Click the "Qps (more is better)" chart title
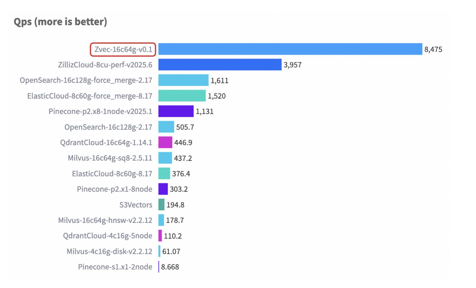This screenshot has height=288, width=476. point(60,22)
